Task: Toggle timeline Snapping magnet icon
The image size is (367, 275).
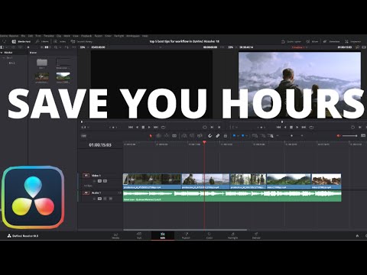Action: [210, 136]
